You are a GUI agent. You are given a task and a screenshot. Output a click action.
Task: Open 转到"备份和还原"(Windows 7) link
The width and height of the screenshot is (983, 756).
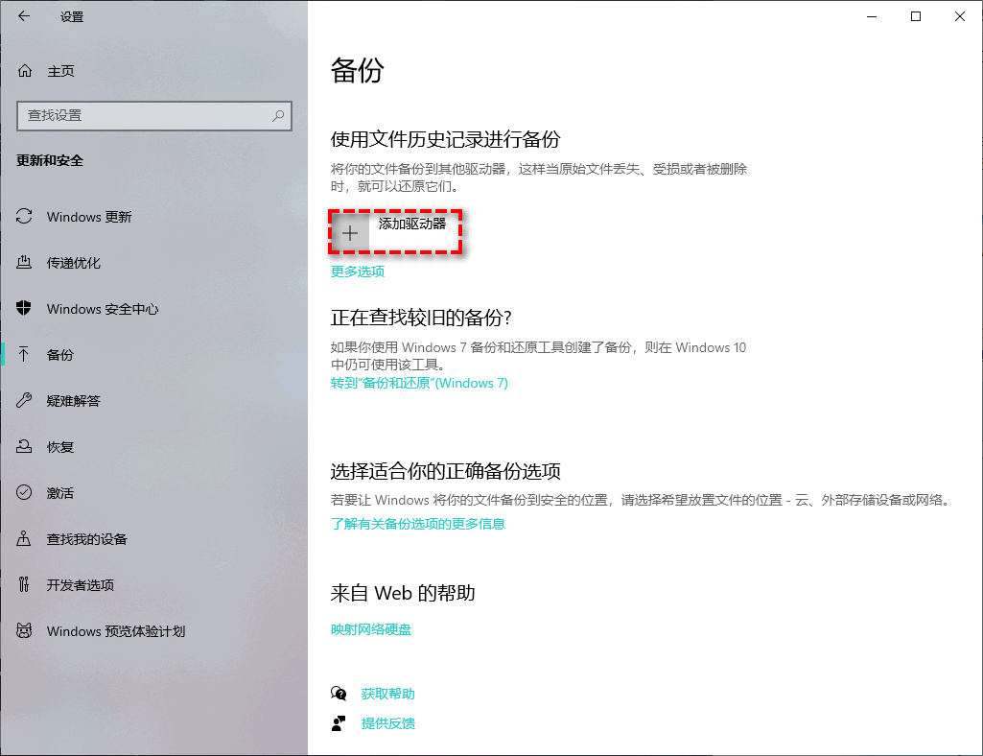(x=419, y=383)
